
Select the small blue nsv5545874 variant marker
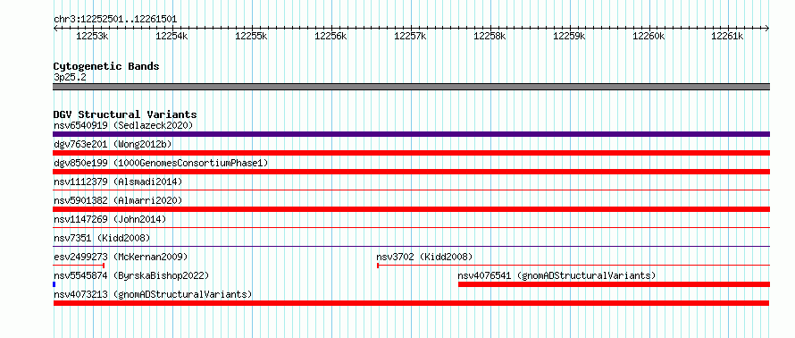click(x=54, y=284)
